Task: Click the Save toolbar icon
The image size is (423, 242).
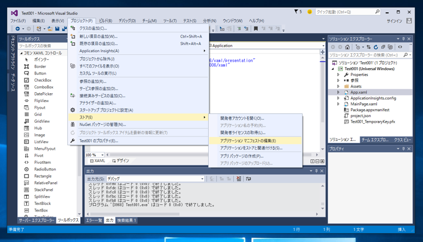Action: [57, 28]
